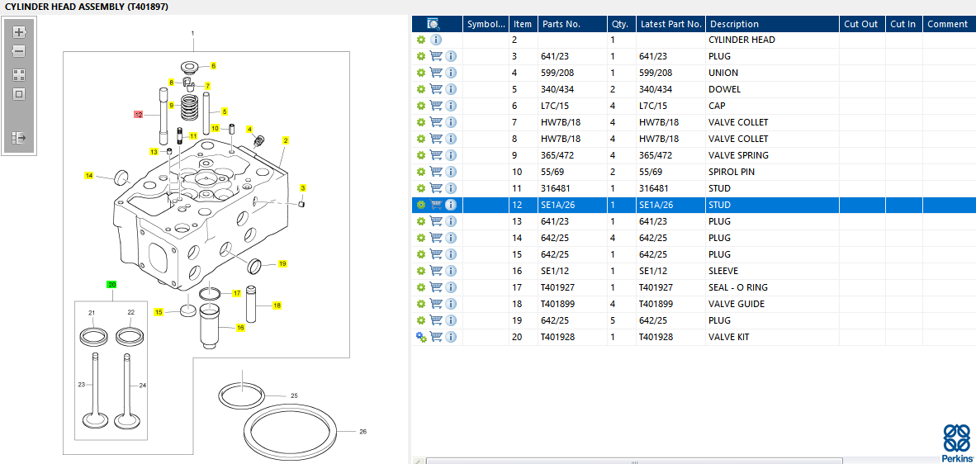Viewport: 976px width, 464px height.
Task: Open info for CAP L7C/15 row
Action: (x=452, y=106)
